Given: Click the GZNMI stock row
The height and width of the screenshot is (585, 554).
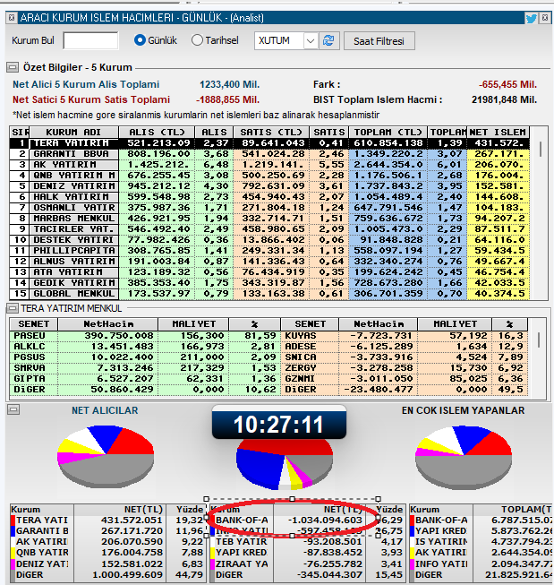Looking at the screenshot, I should point(405,379).
